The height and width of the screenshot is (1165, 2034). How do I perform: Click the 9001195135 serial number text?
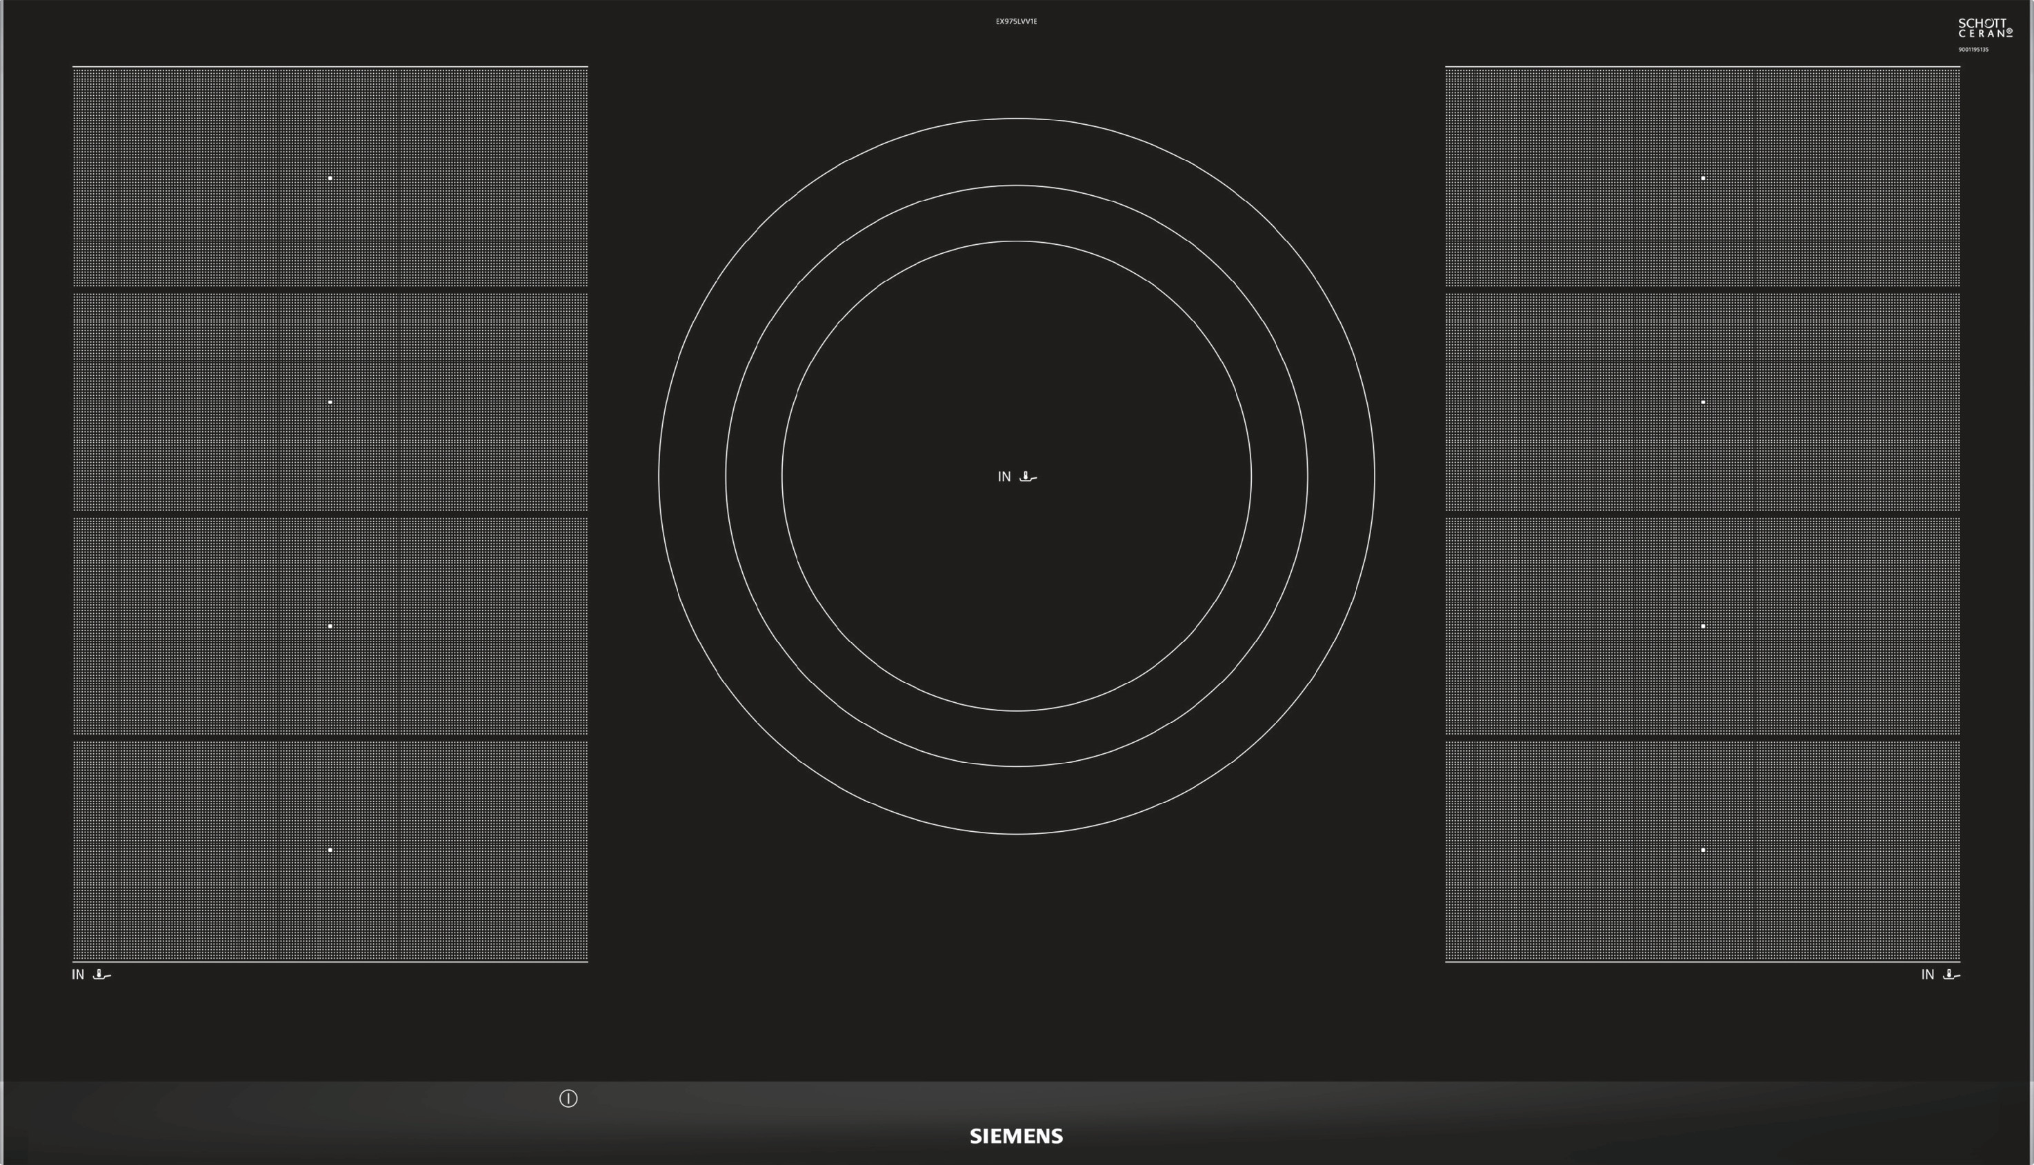(1973, 50)
